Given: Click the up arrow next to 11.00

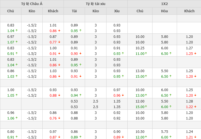Looking at the screenshot, I should click(x=147, y=53).
